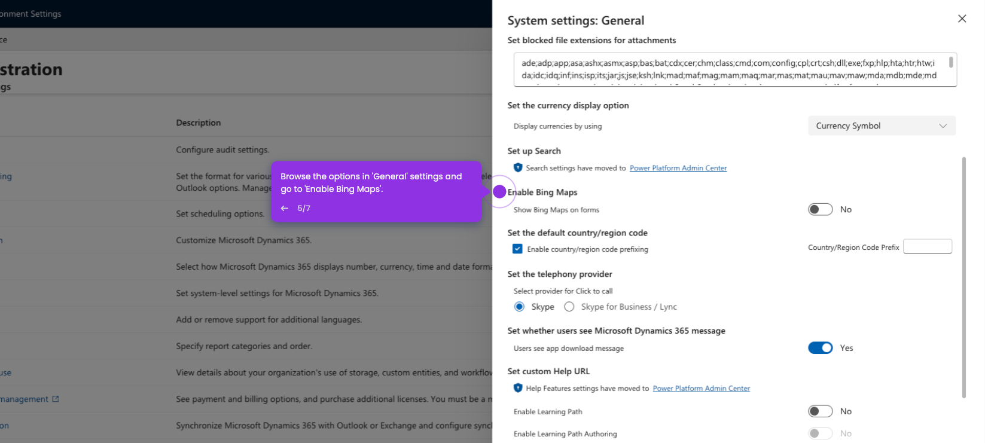Uncheck Enable country/region code prefixing
The height and width of the screenshot is (443, 985).
pos(517,249)
